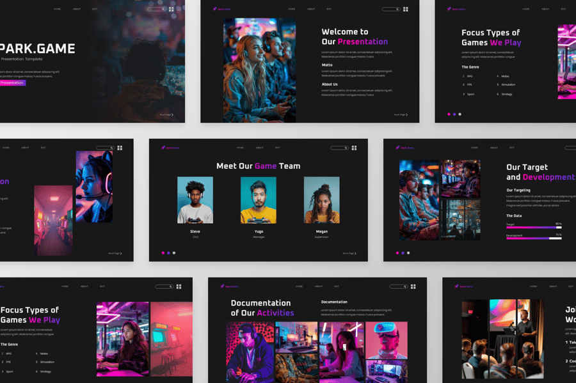This screenshot has height=383, width=576.
Task: Click the Target 85% progress bar
Action: [x=534, y=227]
